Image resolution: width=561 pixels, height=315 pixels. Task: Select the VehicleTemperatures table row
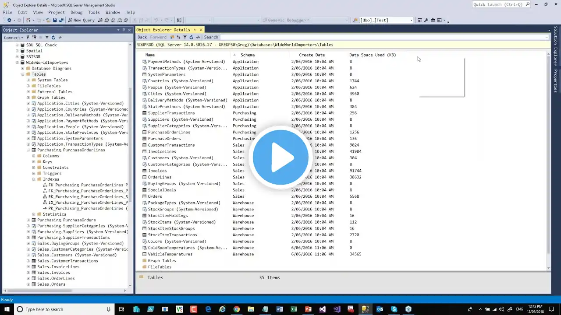pyautogui.click(x=170, y=254)
